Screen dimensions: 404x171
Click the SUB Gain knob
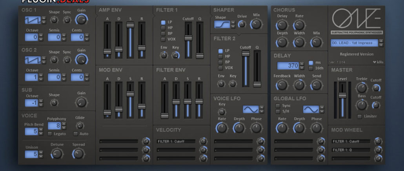[x=82, y=102]
